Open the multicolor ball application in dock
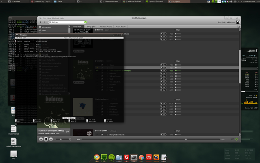Viewport: 260px width, 163px height. coord(141,157)
